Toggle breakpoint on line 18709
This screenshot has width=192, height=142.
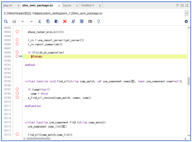17,97
